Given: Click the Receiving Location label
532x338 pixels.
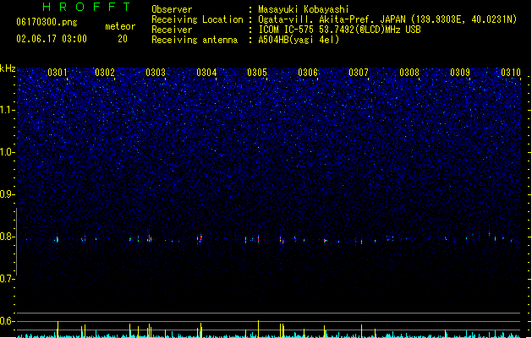Looking at the screenshot, I should 197,19.
